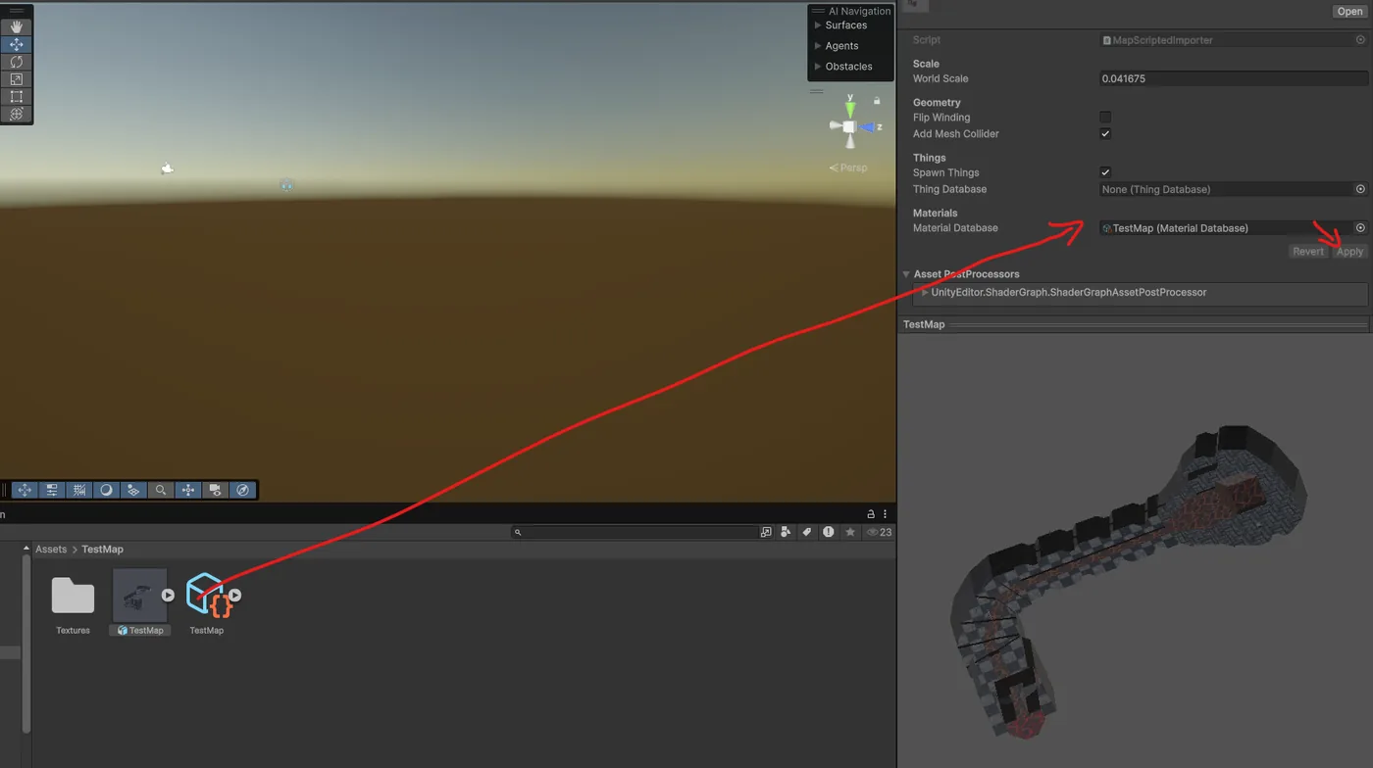1373x768 pixels.
Task: Click the TestMap breadcrumb in Project panel
Action: point(103,550)
